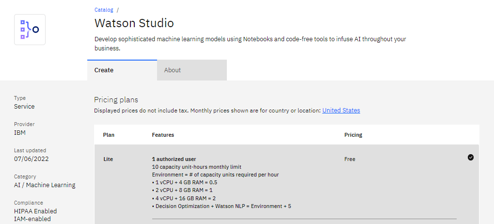Viewport: 494px width, 224px height.
Task: Click the Watson Studio page title
Action: click(134, 23)
